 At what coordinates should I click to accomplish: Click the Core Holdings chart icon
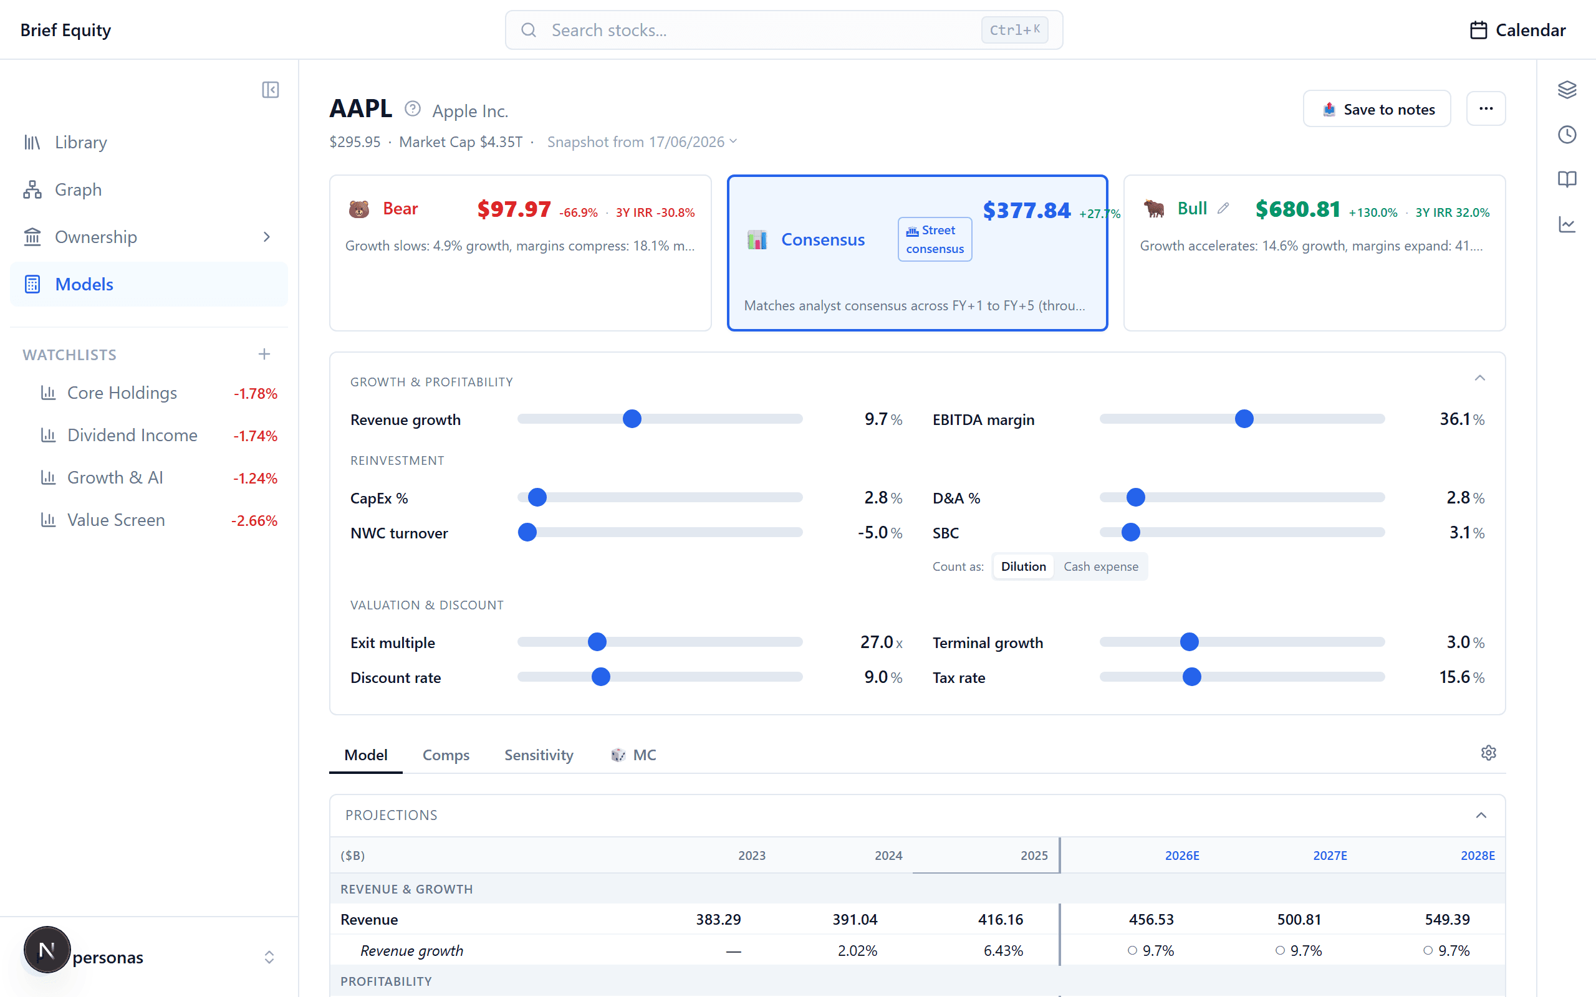pos(48,393)
